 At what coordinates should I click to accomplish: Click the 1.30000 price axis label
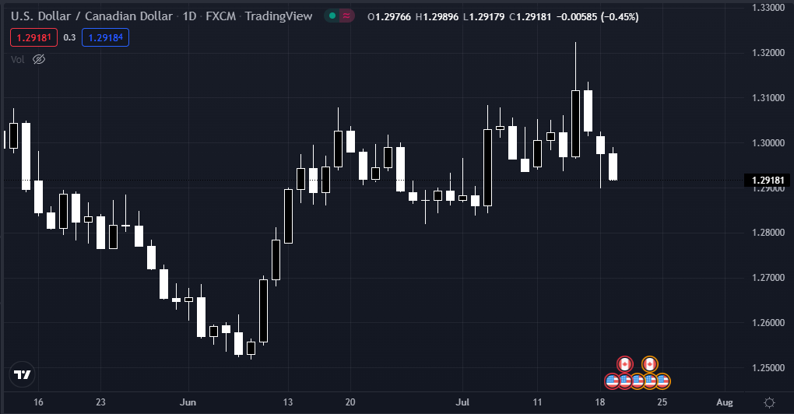[x=768, y=142]
